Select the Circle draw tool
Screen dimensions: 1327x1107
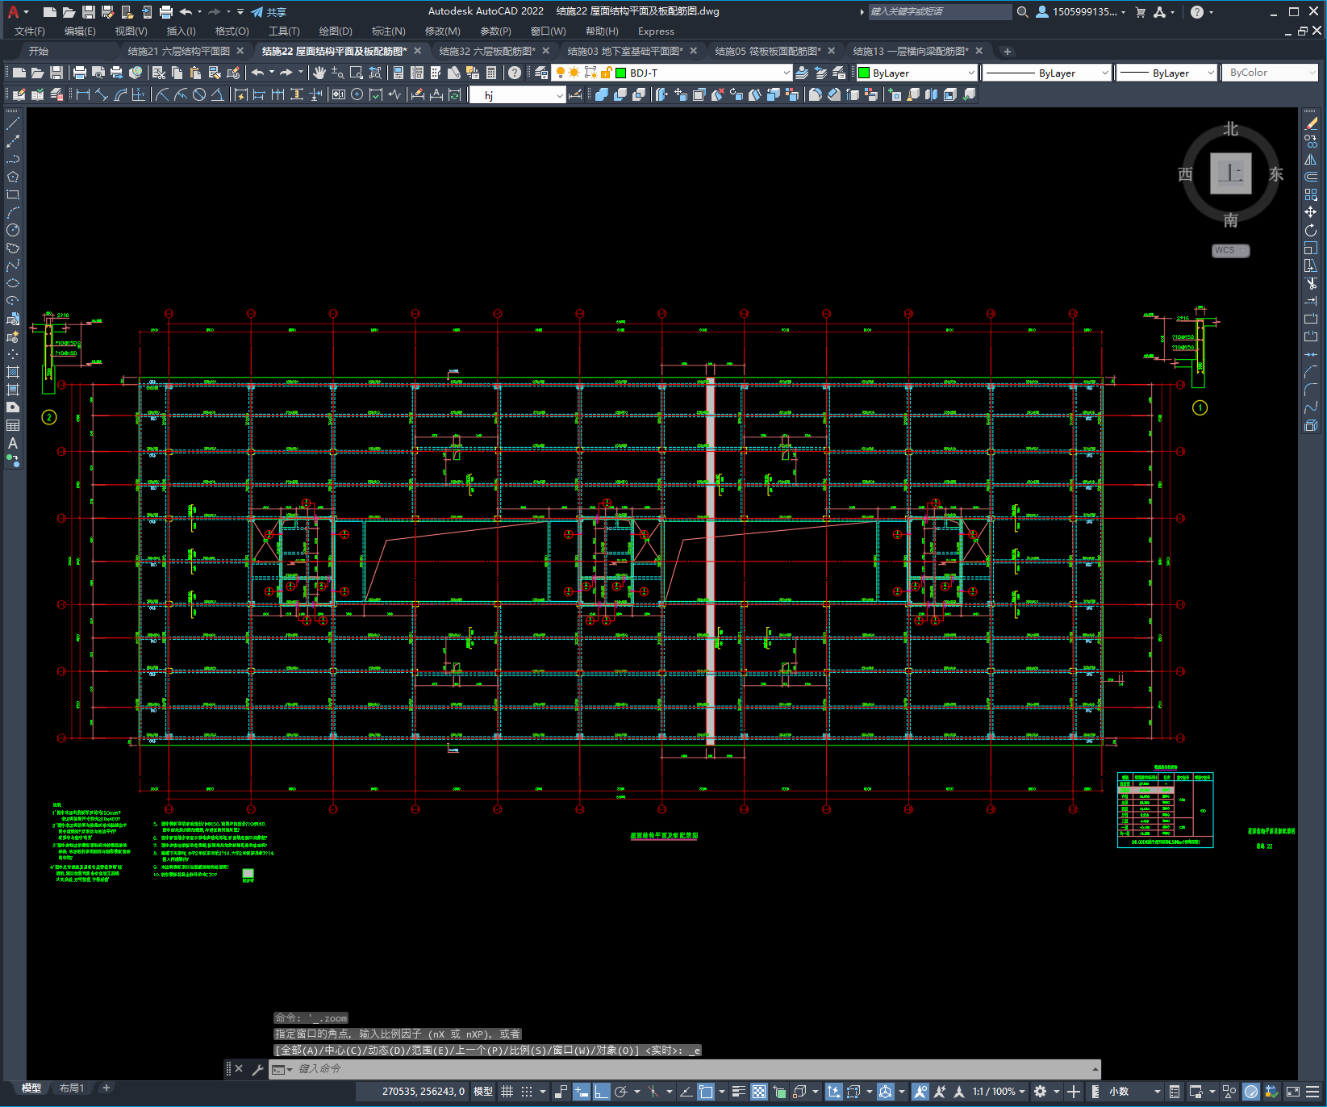(13, 230)
